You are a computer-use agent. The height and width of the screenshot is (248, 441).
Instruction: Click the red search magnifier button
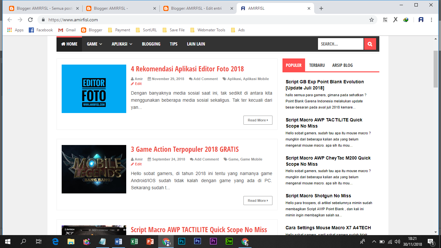tap(370, 44)
